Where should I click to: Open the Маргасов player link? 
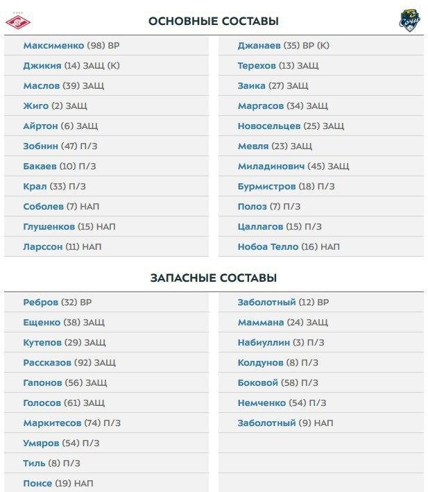261,106
